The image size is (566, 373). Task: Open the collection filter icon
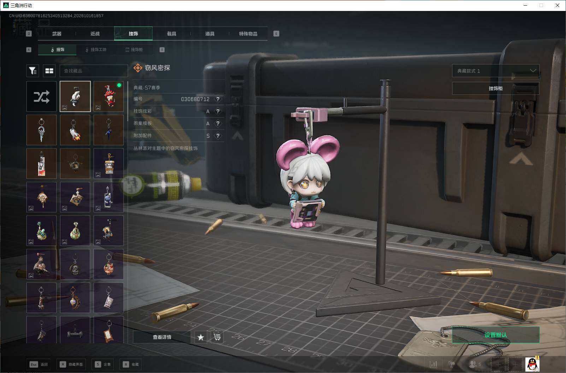tap(33, 71)
